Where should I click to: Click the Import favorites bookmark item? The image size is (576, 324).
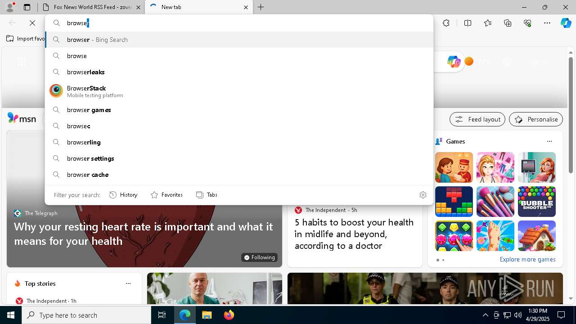click(x=26, y=39)
